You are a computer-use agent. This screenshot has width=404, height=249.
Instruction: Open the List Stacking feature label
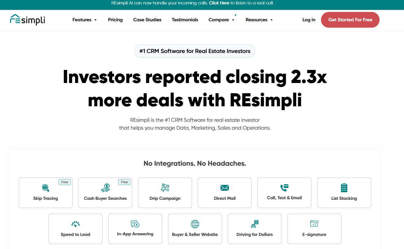coord(344,198)
